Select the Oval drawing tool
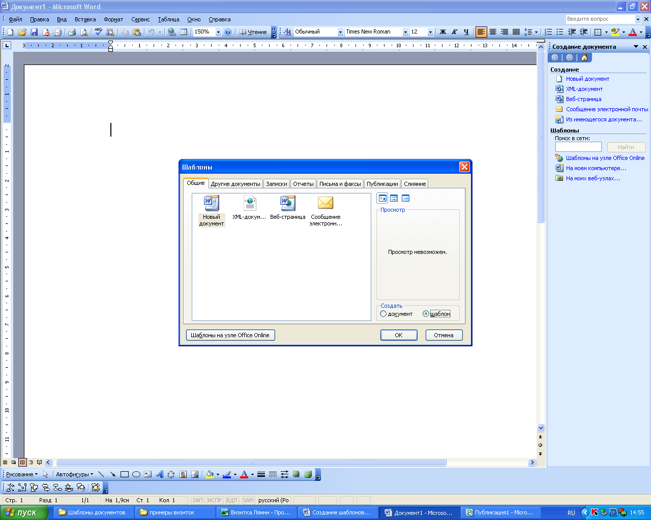 (136, 474)
